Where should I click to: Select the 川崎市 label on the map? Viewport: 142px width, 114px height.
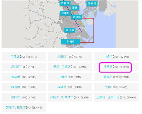(x=71, y=41)
